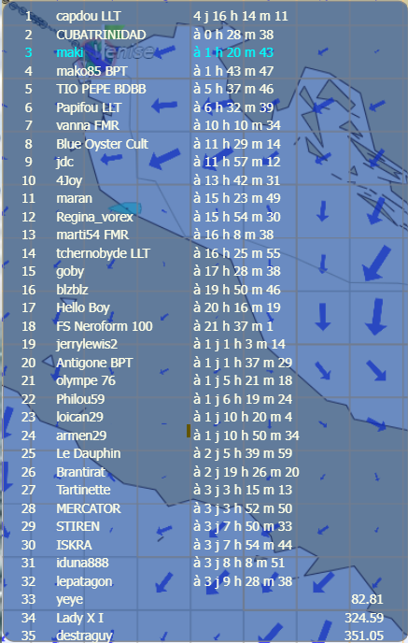408x643 pixels.
Task: Select FS Neroform 100
Action: (x=104, y=326)
